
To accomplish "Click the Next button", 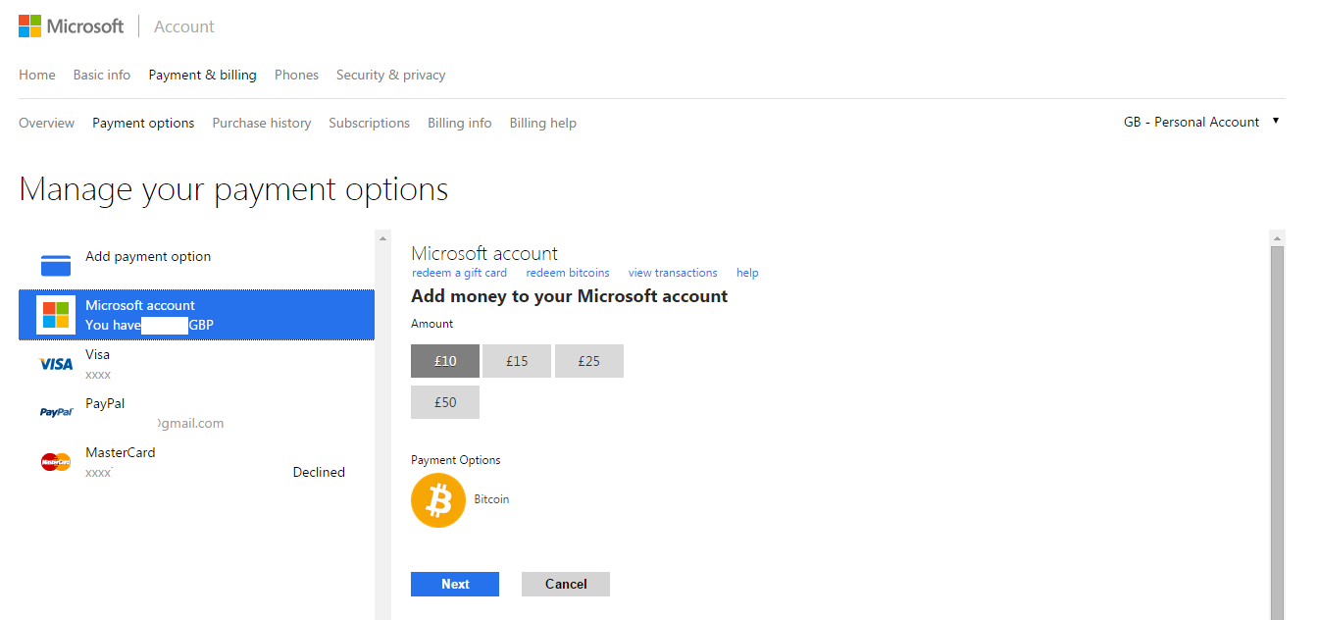I will 455,584.
